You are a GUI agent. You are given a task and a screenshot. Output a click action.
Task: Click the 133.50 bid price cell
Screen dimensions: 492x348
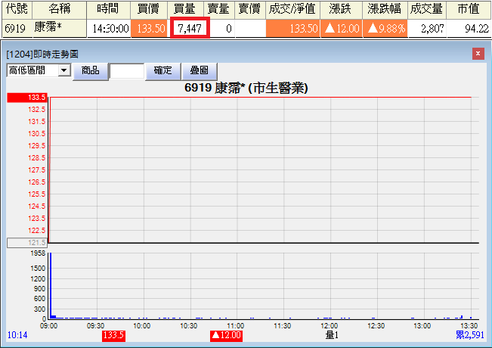pos(148,29)
